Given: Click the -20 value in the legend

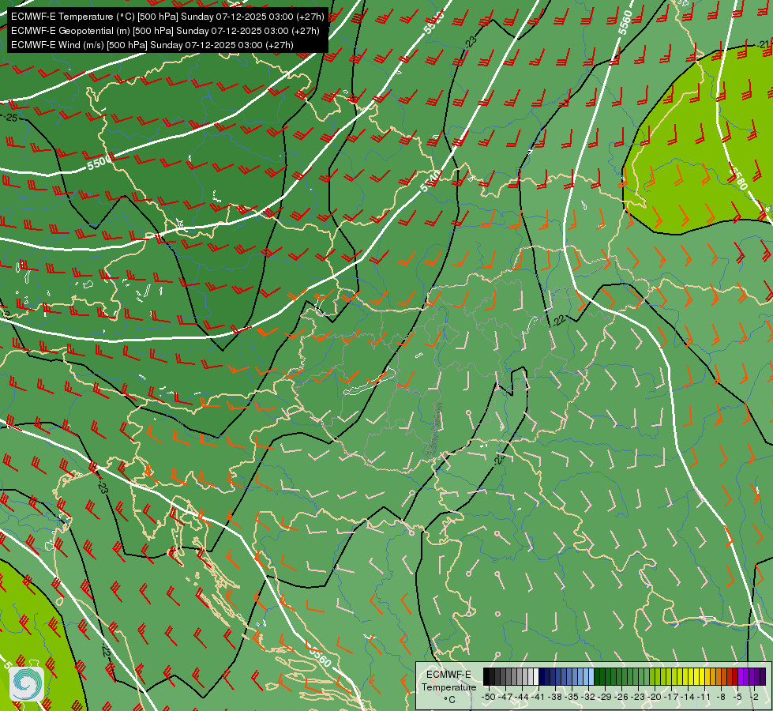Looking at the screenshot, I should click(655, 697).
